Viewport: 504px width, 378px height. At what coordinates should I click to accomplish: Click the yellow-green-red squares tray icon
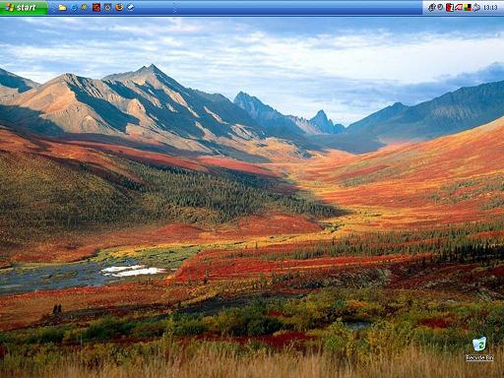pos(468,7)
